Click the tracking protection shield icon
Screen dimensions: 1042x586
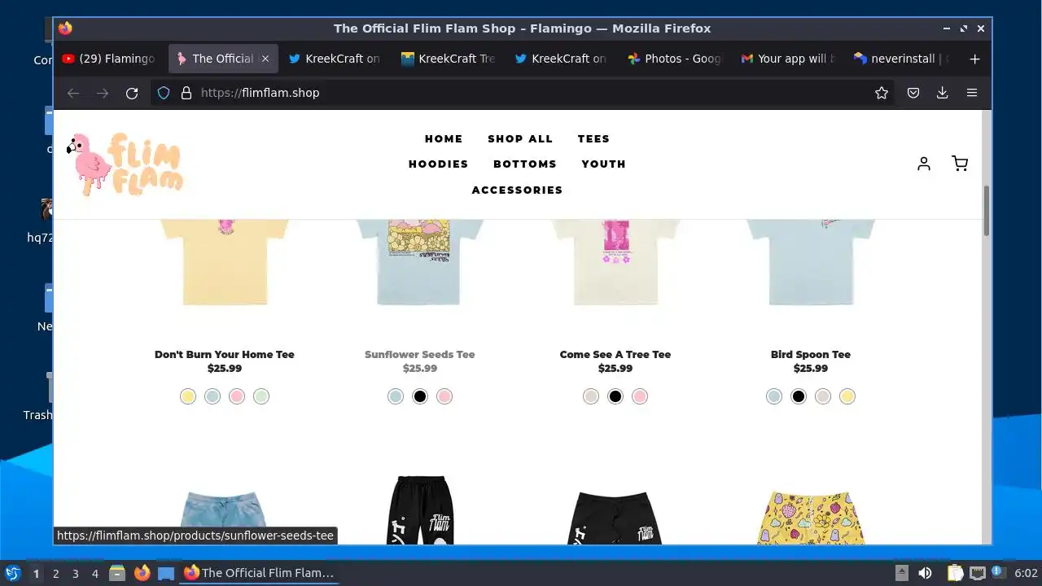click(x=164, y=93)
